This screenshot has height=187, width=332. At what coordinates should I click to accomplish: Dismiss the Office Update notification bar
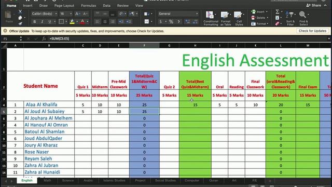point(5,31)
